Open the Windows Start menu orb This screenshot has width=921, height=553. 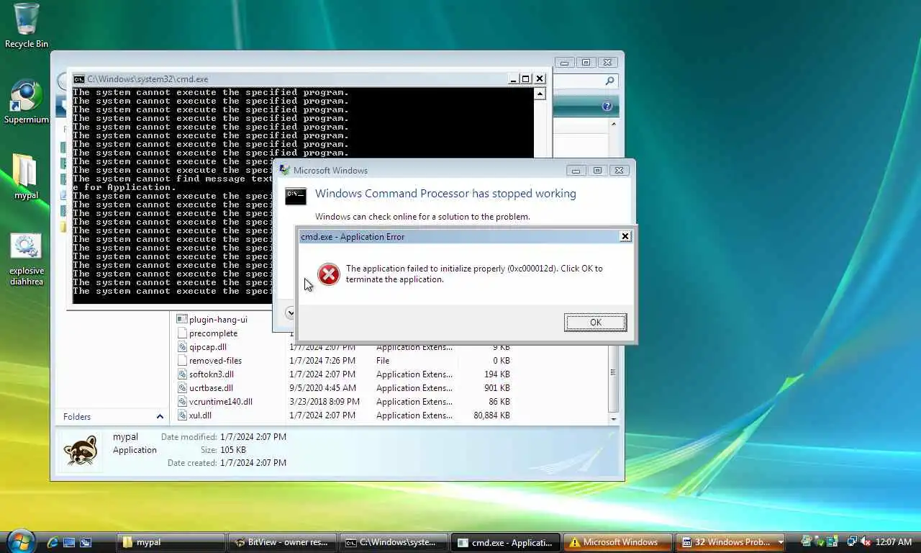[x=19, y=541]
